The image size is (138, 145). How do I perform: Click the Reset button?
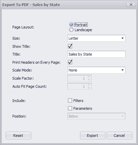click(x=18, y=136)
